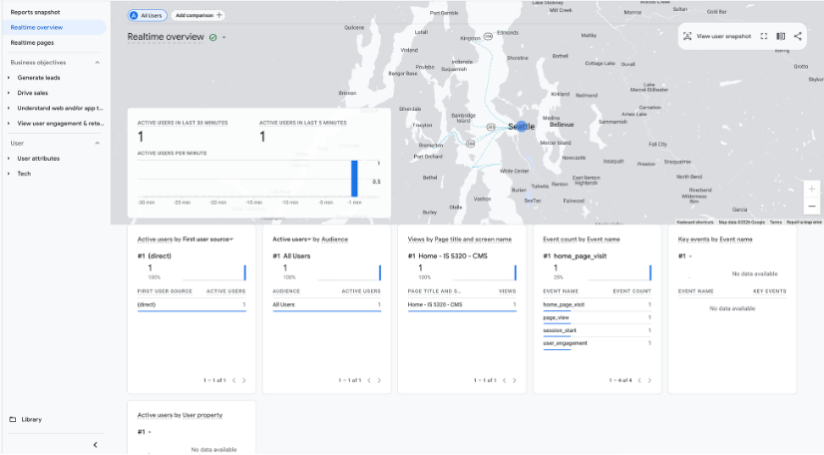Click the share report icon

pos(798,36)
